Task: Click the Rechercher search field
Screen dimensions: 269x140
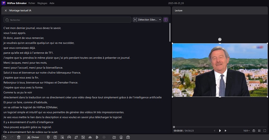Action: point(67,20)
